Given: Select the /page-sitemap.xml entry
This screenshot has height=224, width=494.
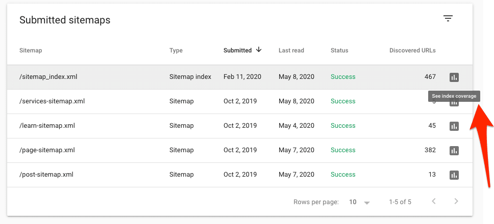Looking at the screenshot, I should [47, 150].
